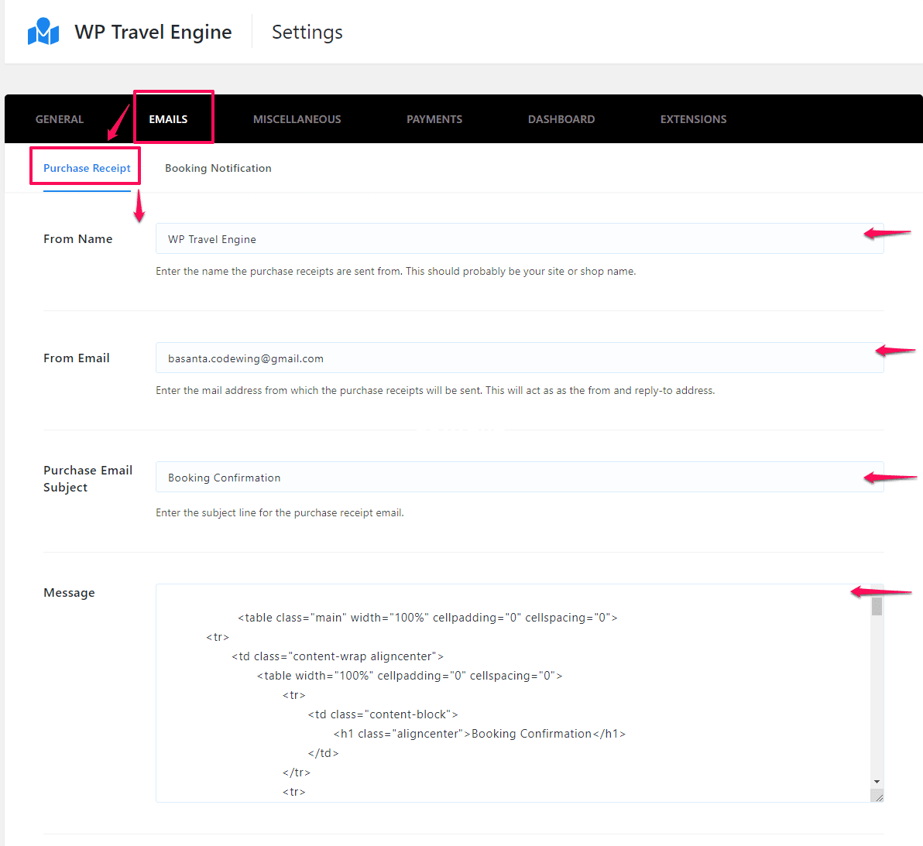Switch to Booking Notification sub-tab
This screenshot has width=923, height=846.
tap(218, 168)
